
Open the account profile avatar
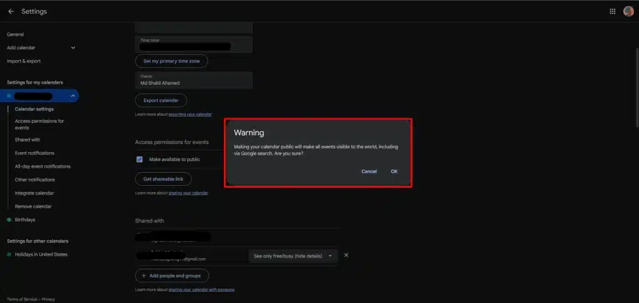[628, 11]
